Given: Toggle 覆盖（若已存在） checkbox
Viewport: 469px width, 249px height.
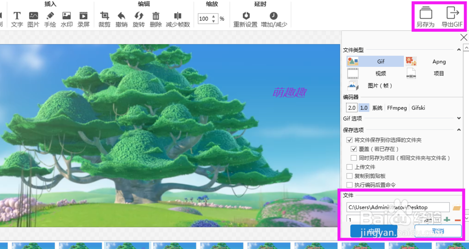Looking at the screenshot, I should click(354, 149).
